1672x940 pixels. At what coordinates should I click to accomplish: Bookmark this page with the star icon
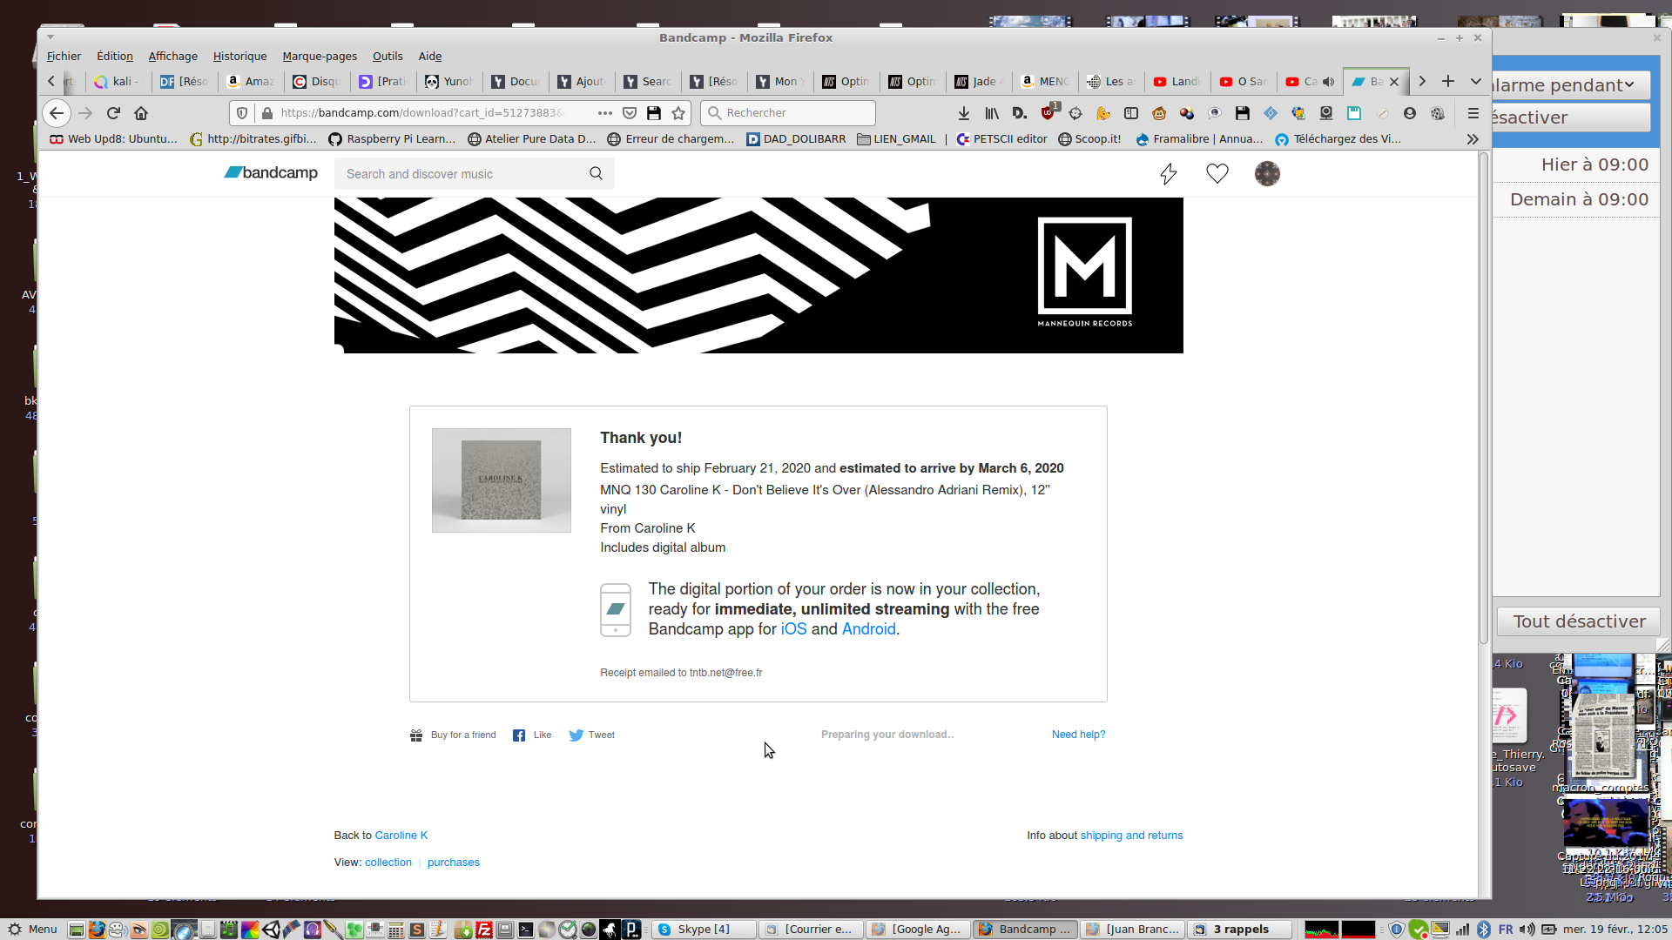click(x=678, y=113)
